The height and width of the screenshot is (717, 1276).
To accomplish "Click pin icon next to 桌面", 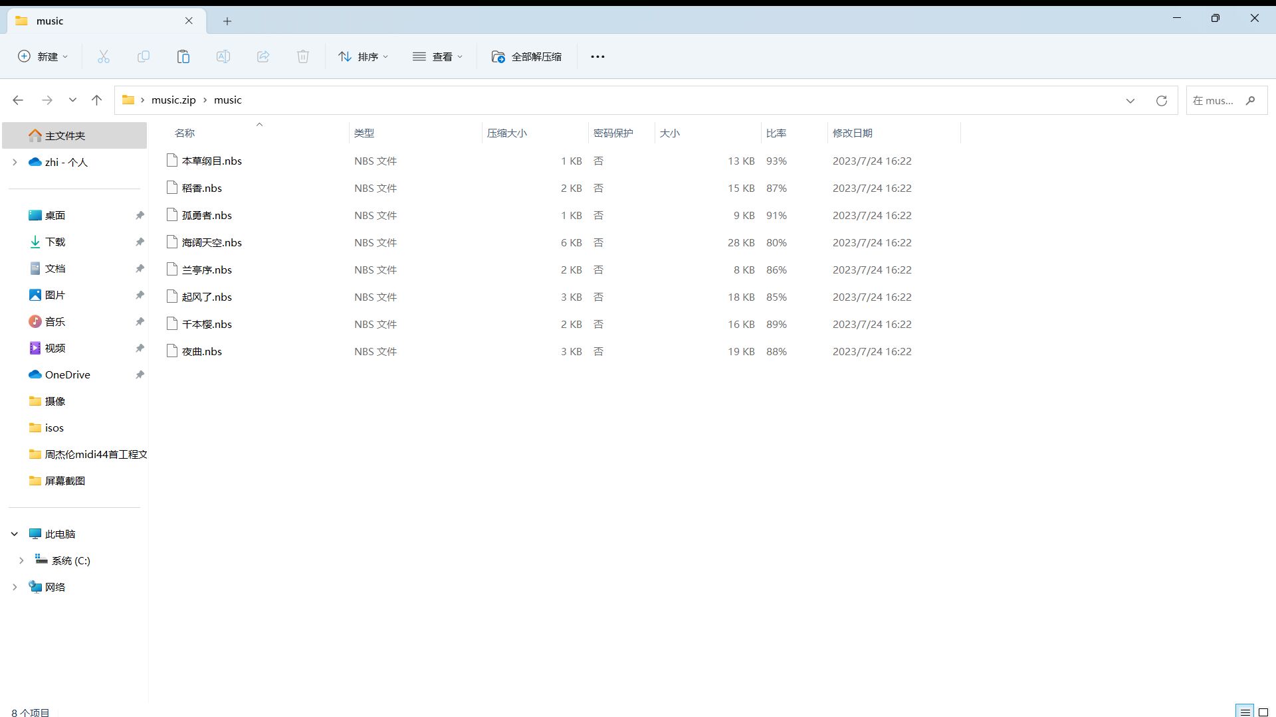I will click(140, 215).
